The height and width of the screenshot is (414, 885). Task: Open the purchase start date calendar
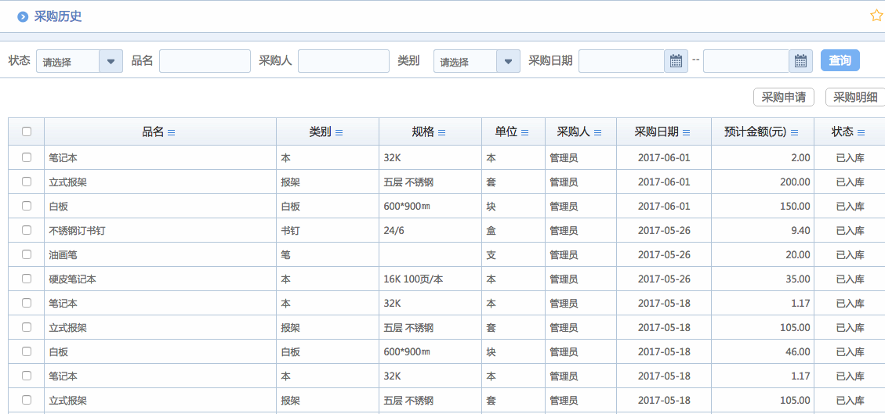coord(676,61)
